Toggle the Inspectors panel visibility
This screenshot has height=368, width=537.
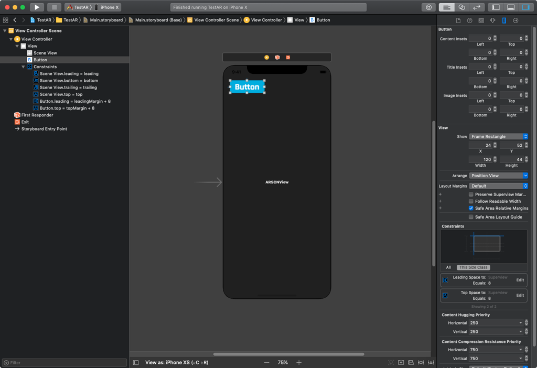coord(525,7)
